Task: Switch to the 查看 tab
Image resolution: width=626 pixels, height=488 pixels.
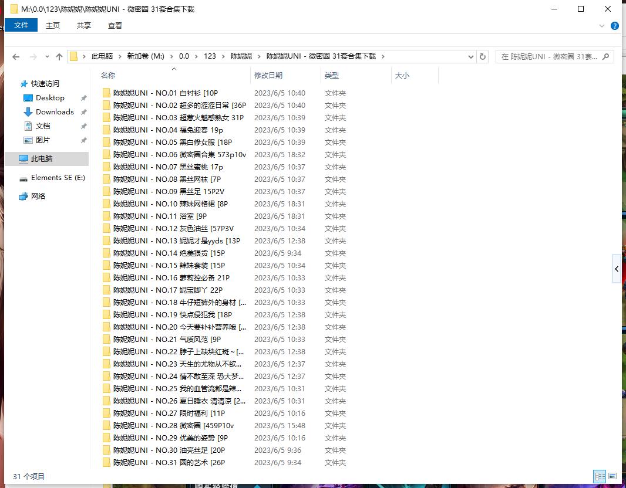Action: pyautogui.click(x=115, y=26)
